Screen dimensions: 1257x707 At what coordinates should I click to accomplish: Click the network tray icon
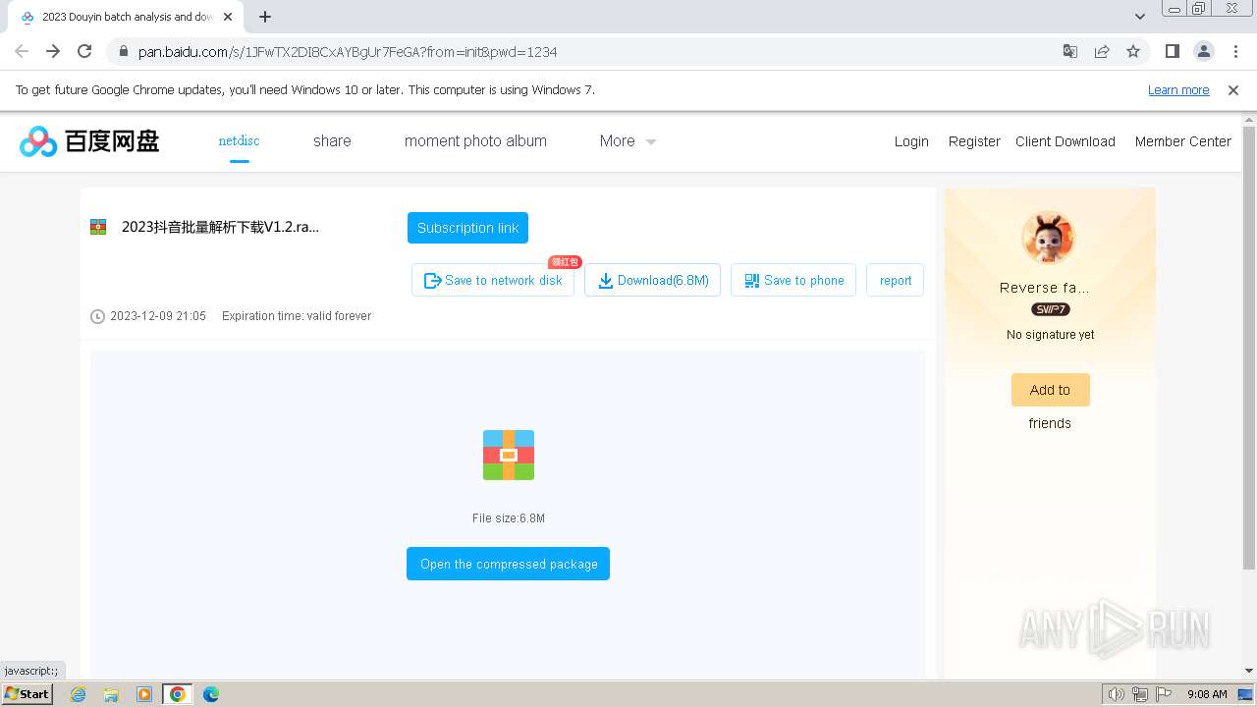(x=1140, y=694)
